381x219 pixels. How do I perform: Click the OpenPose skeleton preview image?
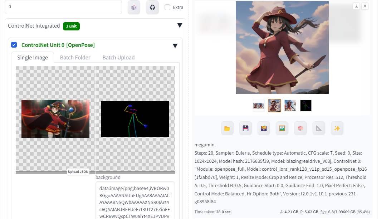point(135,119)
